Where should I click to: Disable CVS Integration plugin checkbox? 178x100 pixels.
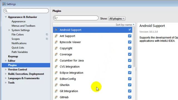point(130,66)
